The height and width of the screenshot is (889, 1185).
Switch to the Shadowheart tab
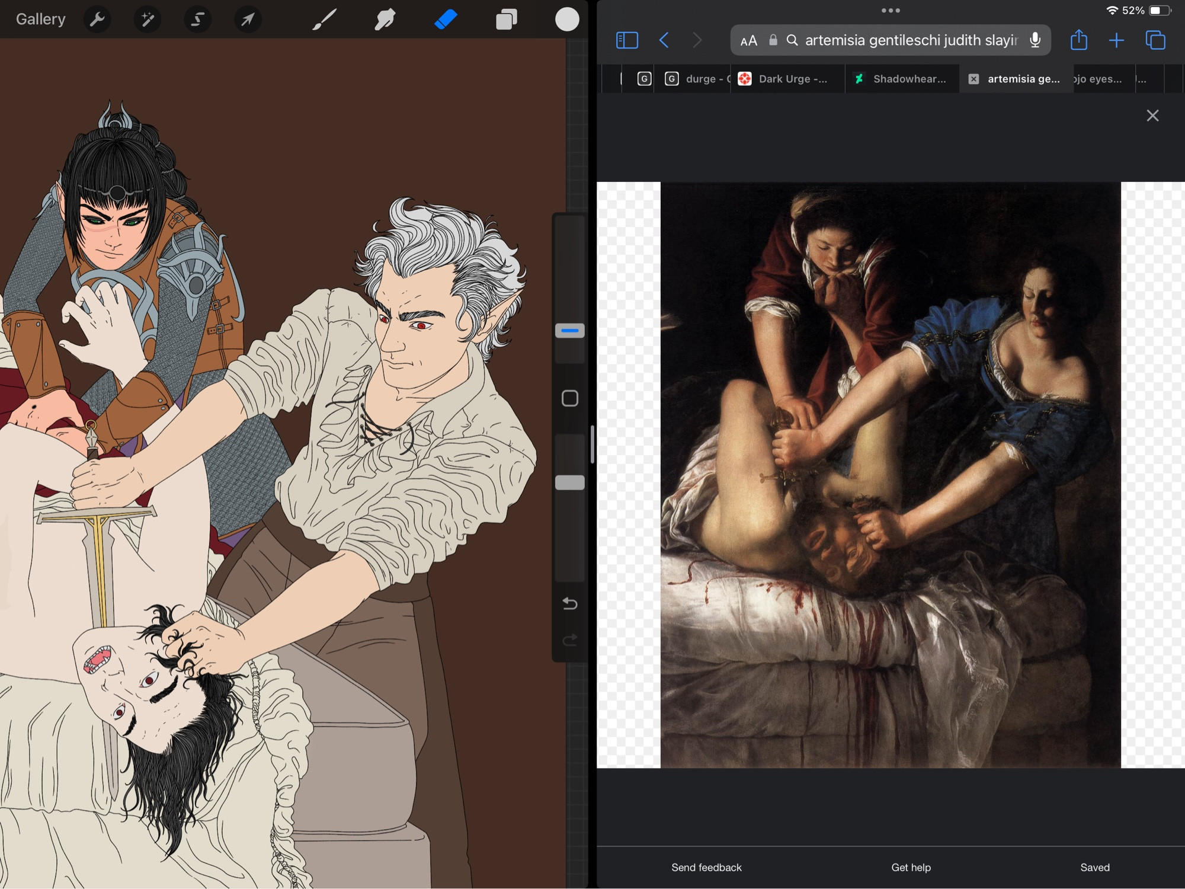click(902, 79)
